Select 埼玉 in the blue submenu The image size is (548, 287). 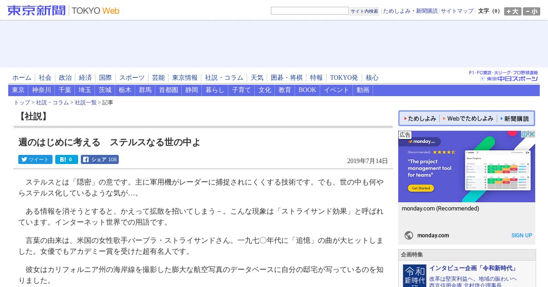click(x=85, y=90)
